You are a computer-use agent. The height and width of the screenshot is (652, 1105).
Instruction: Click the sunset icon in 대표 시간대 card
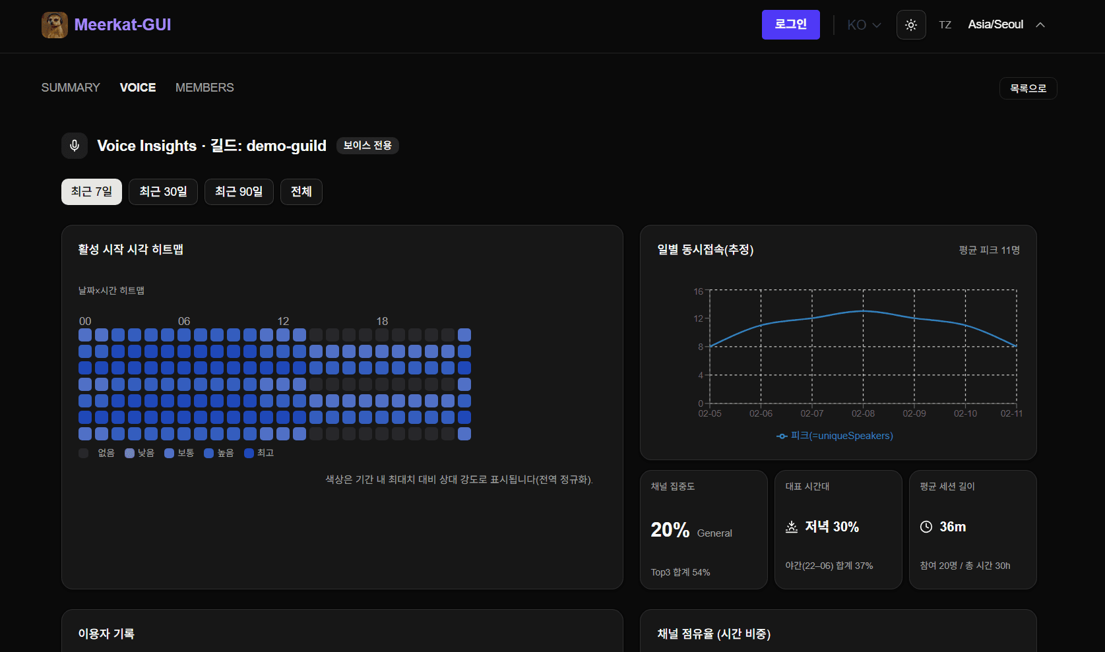[791, 526]
